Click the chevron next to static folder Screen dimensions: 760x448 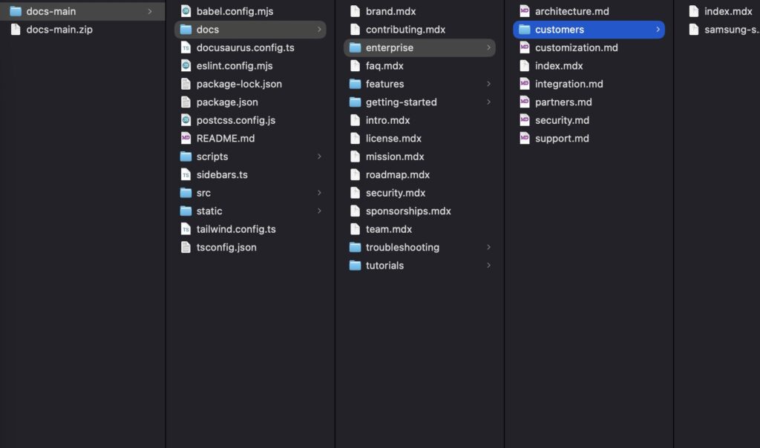[x=319, y=211]
